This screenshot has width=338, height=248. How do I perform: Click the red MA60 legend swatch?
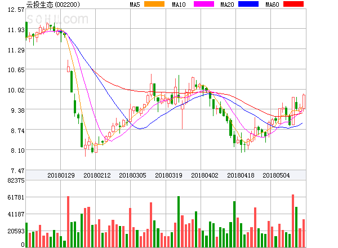(293, 4)
